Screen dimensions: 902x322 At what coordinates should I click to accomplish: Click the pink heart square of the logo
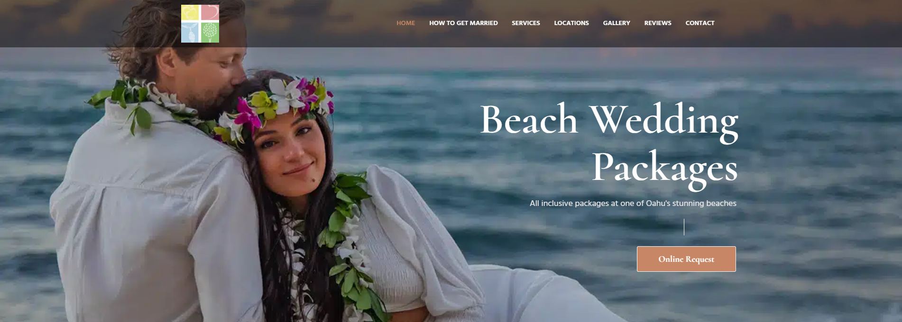pos(210,13)
